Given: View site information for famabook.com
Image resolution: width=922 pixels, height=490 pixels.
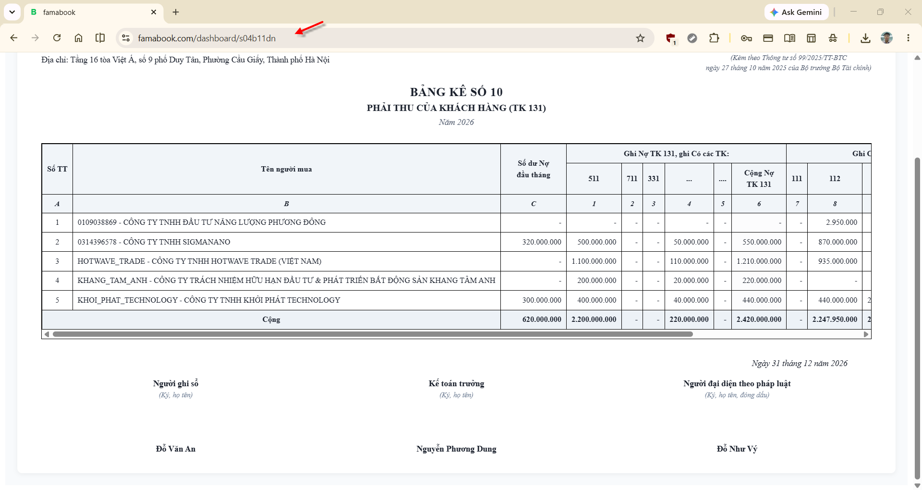Looking at the screenshot, I should click(126, 38).
